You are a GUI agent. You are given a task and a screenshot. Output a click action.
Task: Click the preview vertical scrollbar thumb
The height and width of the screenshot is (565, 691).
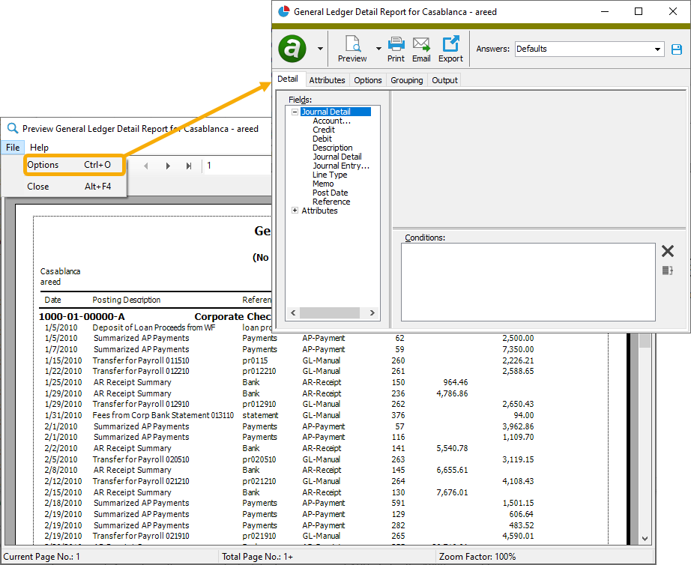[x=645, y=339]
